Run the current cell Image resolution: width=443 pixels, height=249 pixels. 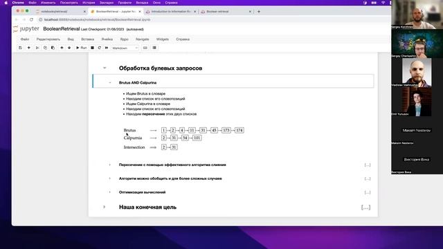pos(82,48)
